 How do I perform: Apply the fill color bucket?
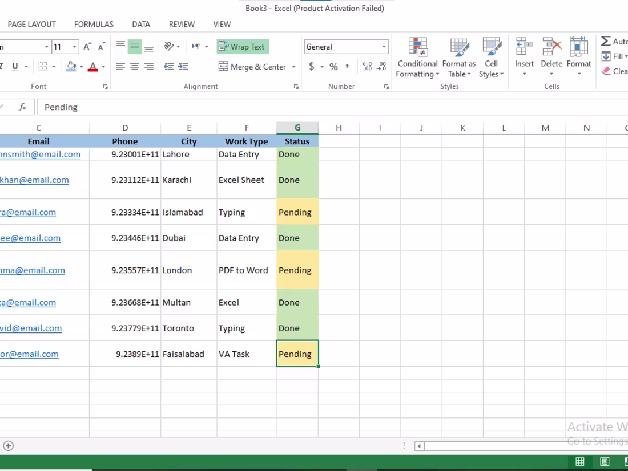[x=71, y=66]
